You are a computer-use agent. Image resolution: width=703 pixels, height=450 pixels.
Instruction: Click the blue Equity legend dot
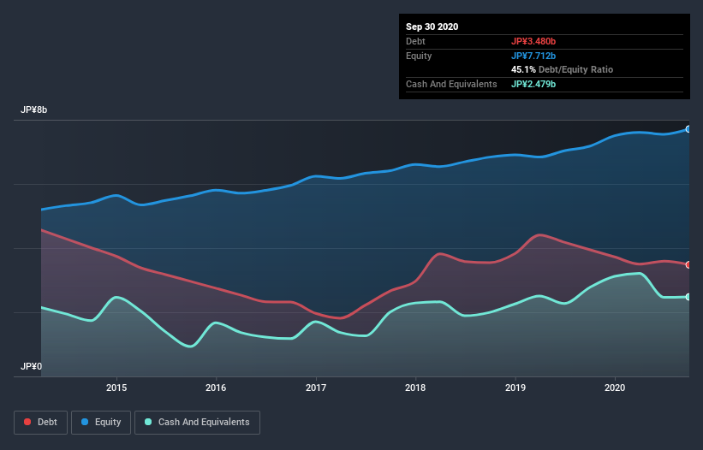point(85,423)
